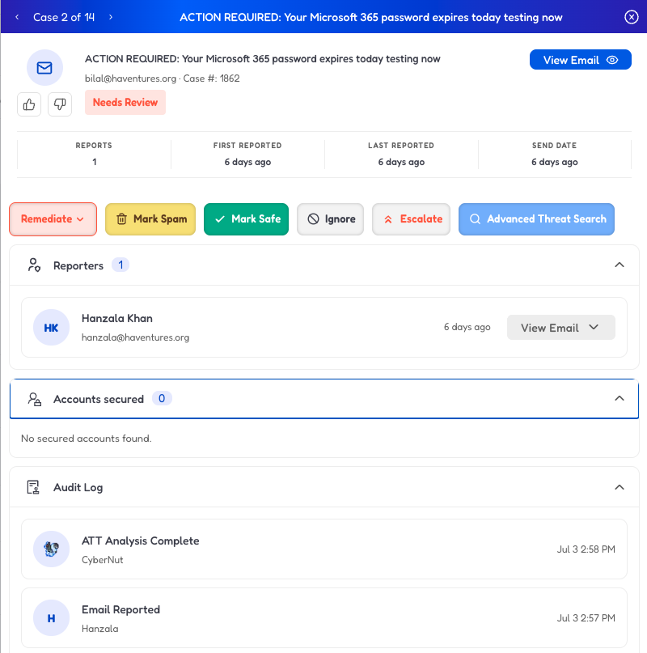This screenshot has width=647, height=653.
Task: Click the prohibited icon on Ignore
Action: 313,219
